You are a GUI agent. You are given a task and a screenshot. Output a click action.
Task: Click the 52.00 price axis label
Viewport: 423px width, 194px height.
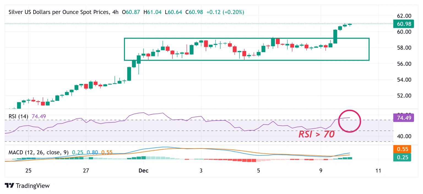coord(403,96)
